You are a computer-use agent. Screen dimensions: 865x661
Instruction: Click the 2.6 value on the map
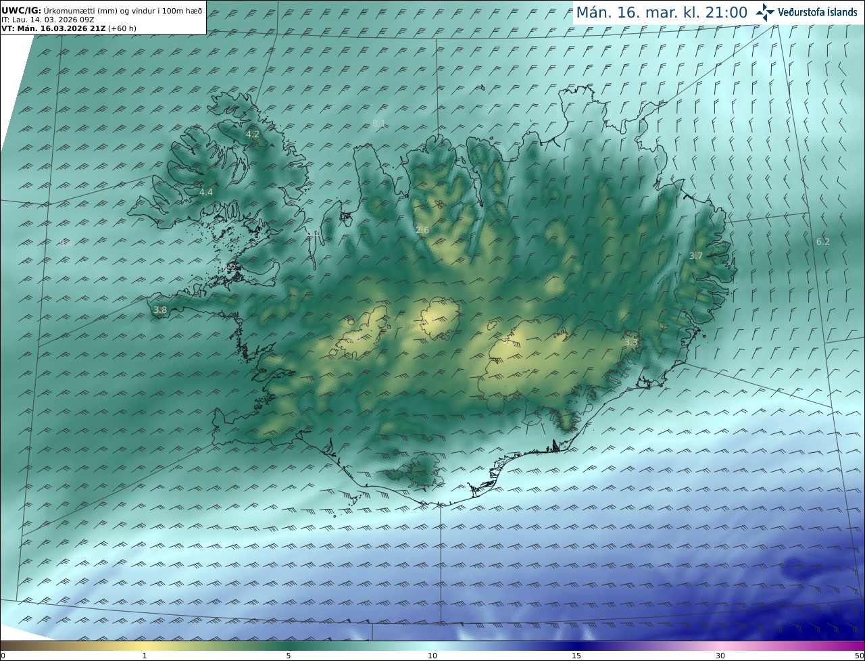422,230
